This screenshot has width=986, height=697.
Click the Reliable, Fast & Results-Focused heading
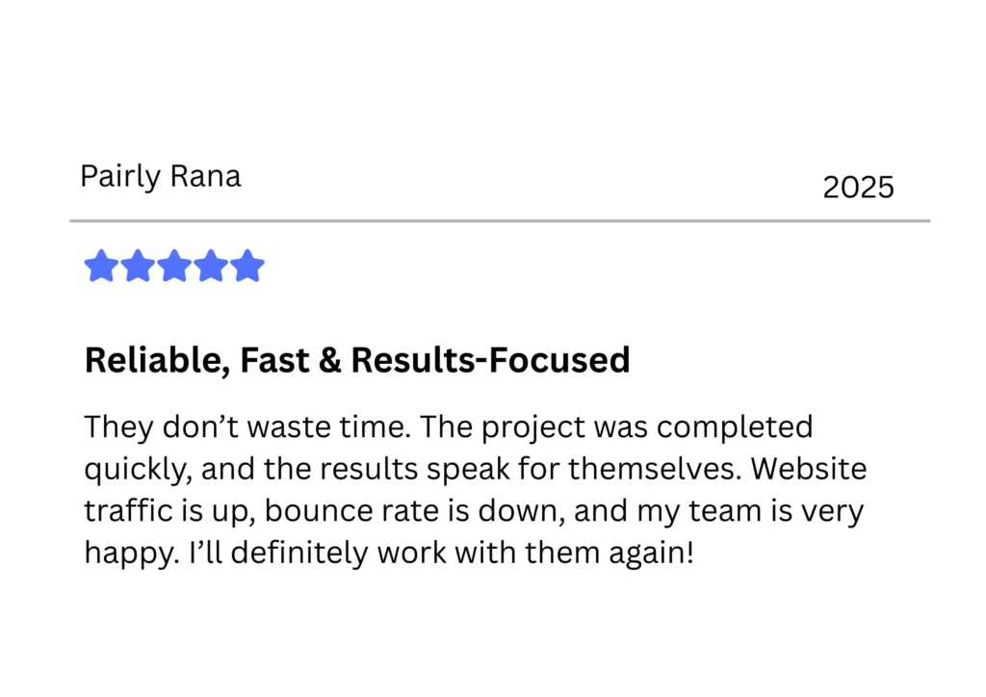(357, 360)
